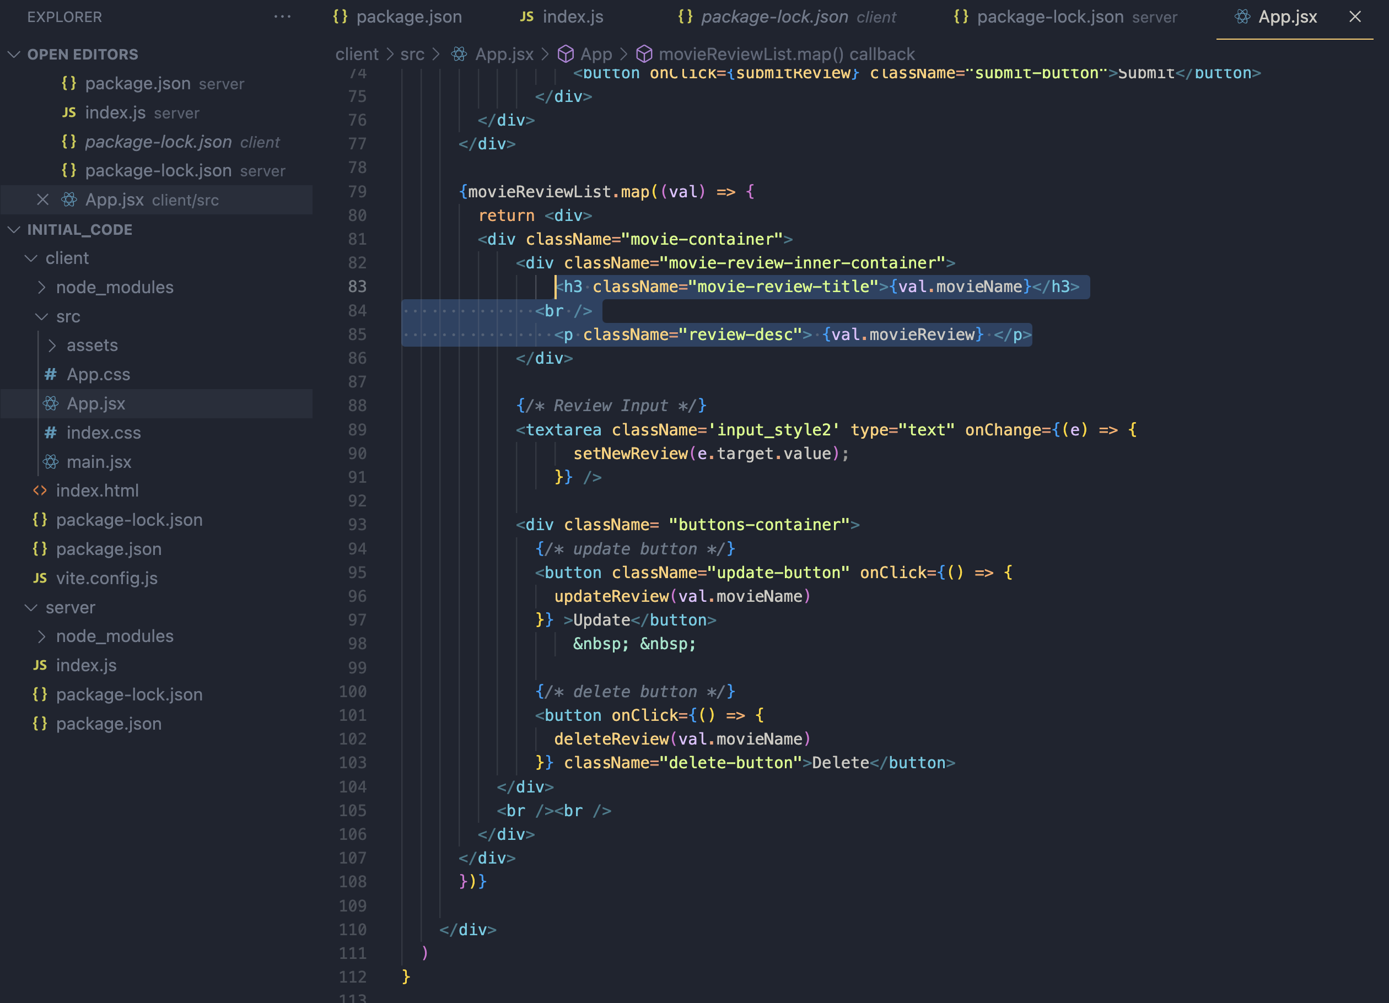Click the Explorer more actions ellipsis icon
Image resolution: width=1389 pixels, height=1003 pixels.
pyautogui.click(x=282, y=17)
